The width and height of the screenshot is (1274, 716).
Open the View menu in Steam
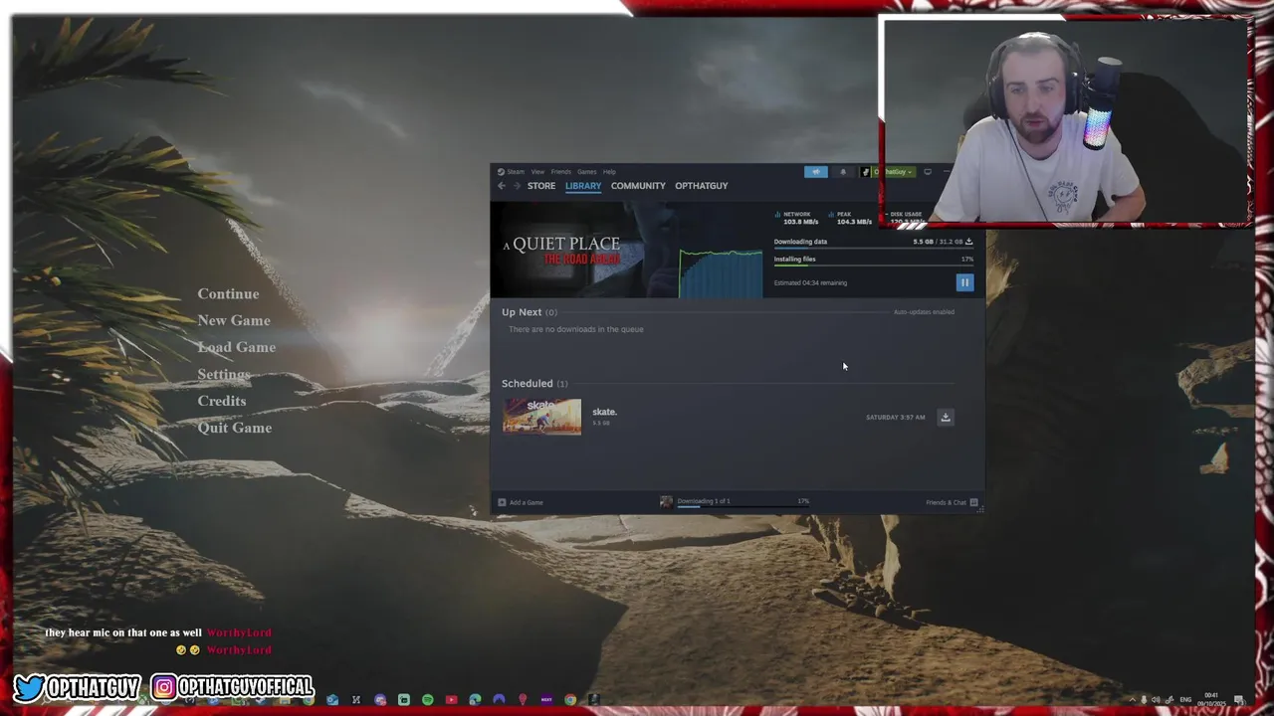pyautogui.click(x=537, y=172)
